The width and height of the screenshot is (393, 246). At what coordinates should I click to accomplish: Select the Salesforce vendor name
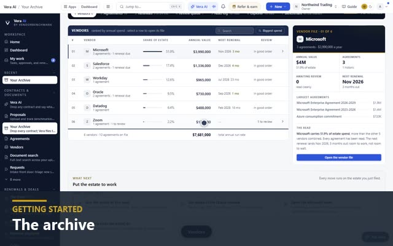point(101,64)
